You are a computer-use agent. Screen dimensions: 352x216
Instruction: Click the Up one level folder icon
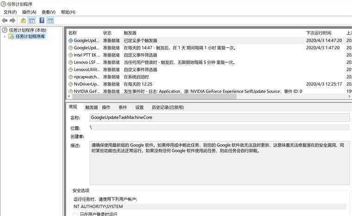23,21
